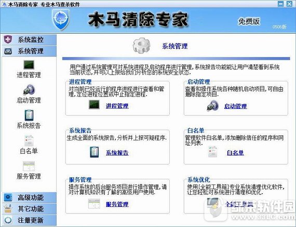Screen dimensions: 296x227
Task: Click the sidebar label 白名单
Action: (x=29, y=151)
